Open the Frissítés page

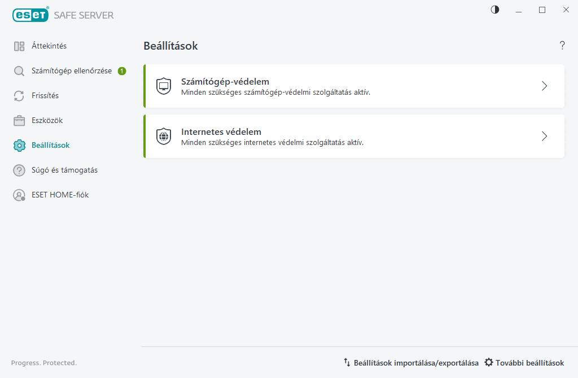click(x=45, y=96)
